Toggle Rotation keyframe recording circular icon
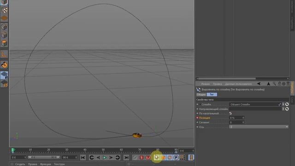This screenshot has height=166, width=295. (x=170, y=158)
